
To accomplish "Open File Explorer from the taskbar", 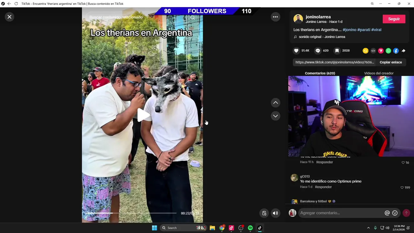I will click(212, 228).
